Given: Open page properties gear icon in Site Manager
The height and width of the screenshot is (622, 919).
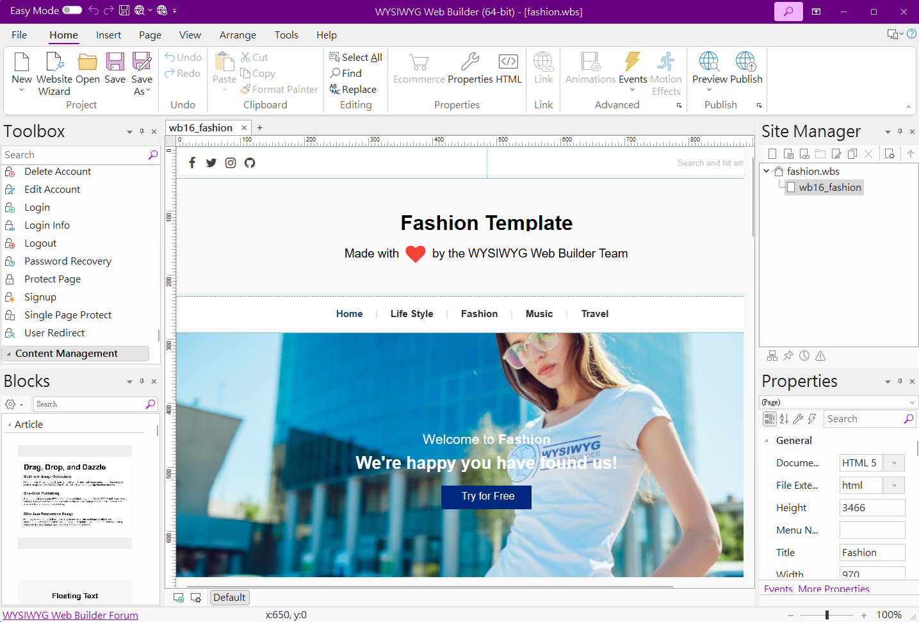Looking at the screenshot, I should tap(890, 154).
